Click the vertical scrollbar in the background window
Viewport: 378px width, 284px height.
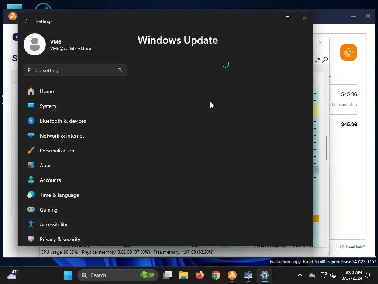(x=326, y=148)
